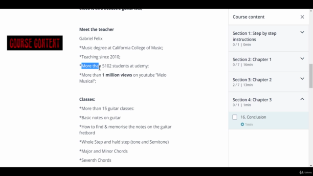This screenshot has width=313, height=176.
Task: Click the scrollbar down arrow
Action: tap(311, 166)
